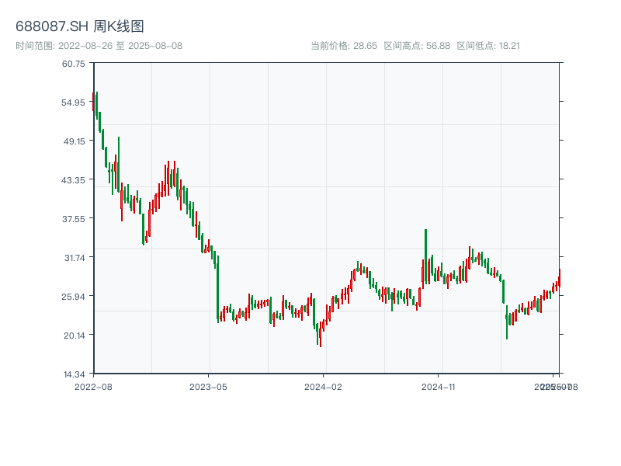Select the 43.35 y-axis price label

click(x=74, y=180)
